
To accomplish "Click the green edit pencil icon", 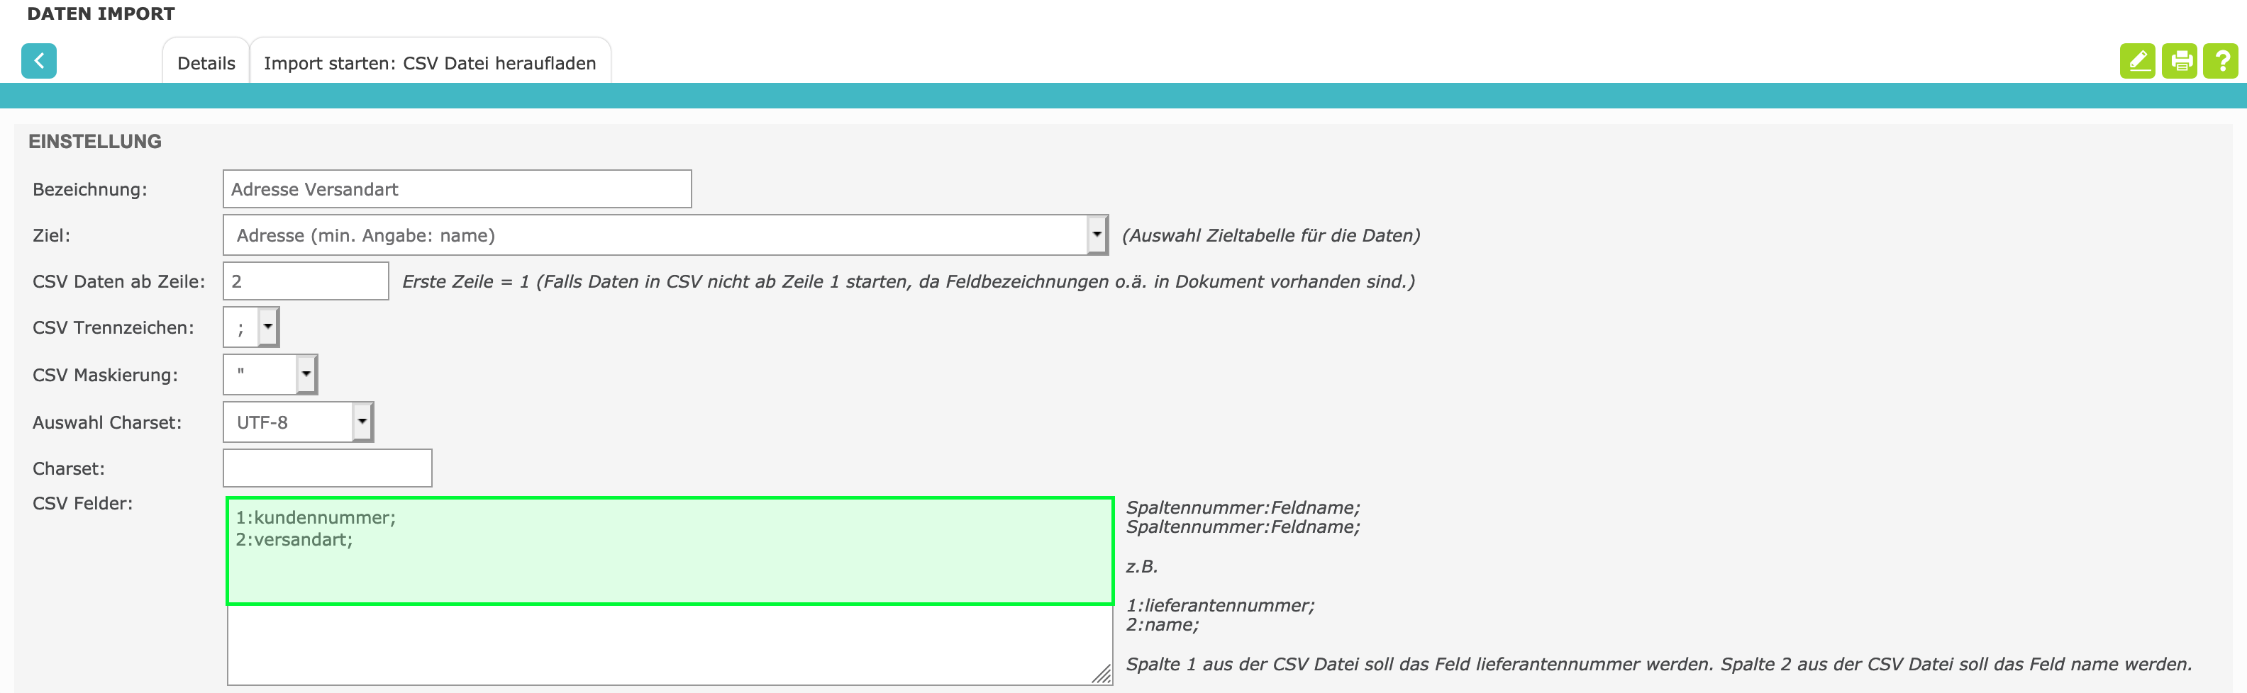I will pyautogui.click(x=2136, y=61).
